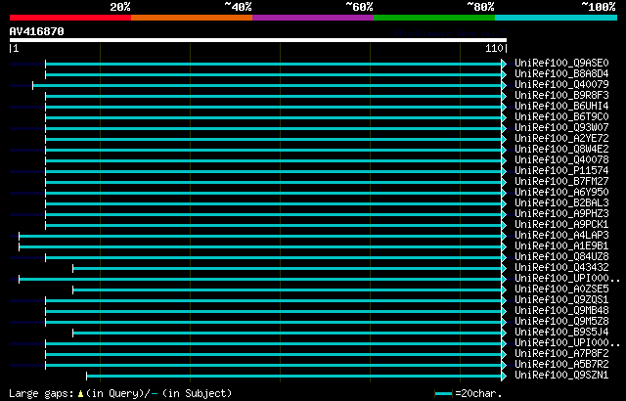Select the UniRef100_Q84UZ8 label
The height and width of the screenshot is (401, 626).
[x=561, y=257]
